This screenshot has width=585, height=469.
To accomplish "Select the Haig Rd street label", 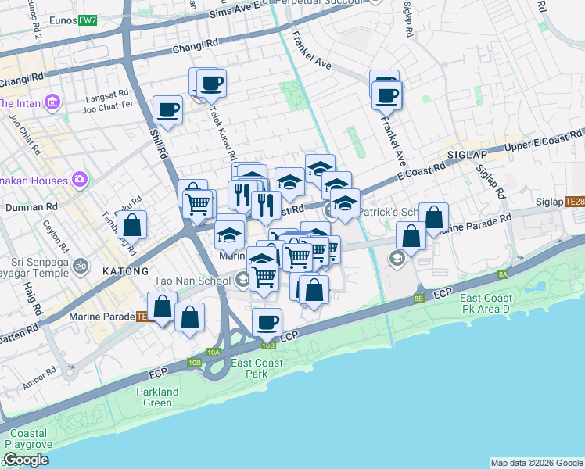I will click(x=33, y=299).
